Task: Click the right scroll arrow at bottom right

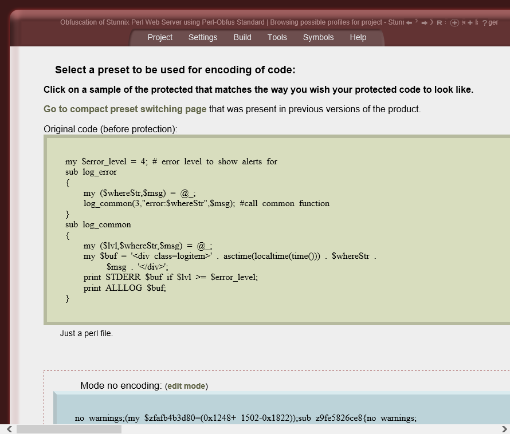Action: tap(503, 428)
